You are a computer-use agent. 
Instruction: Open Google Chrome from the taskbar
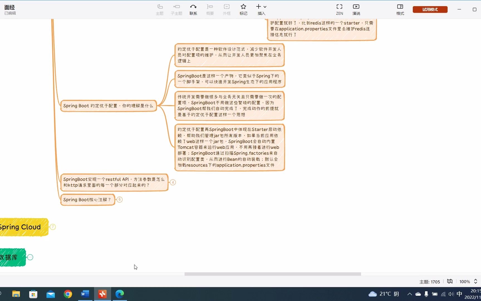[x=68, y=294]
